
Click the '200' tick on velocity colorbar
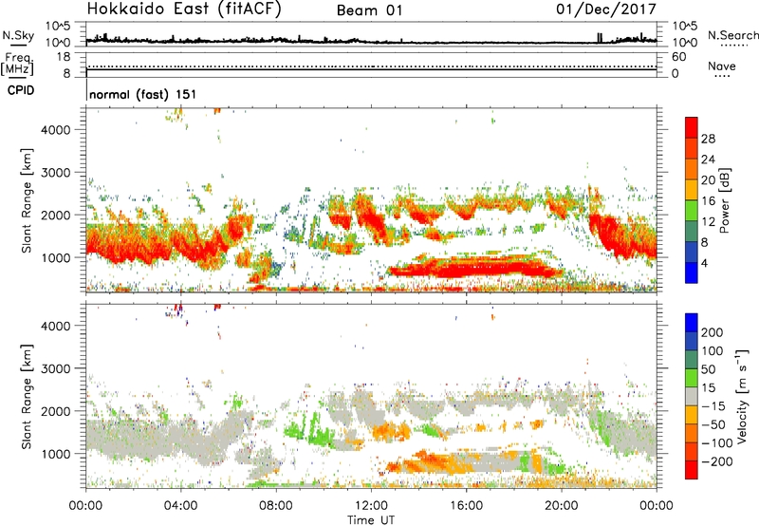712,332
